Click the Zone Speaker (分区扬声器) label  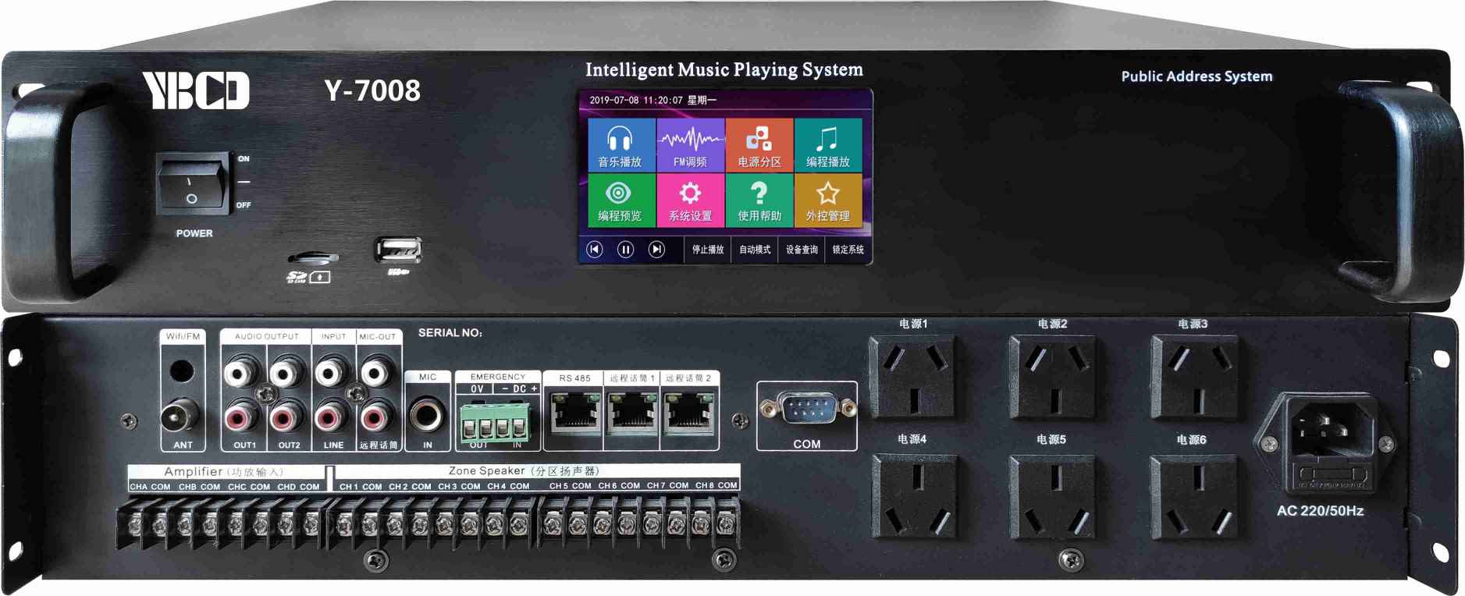point(524,471)
